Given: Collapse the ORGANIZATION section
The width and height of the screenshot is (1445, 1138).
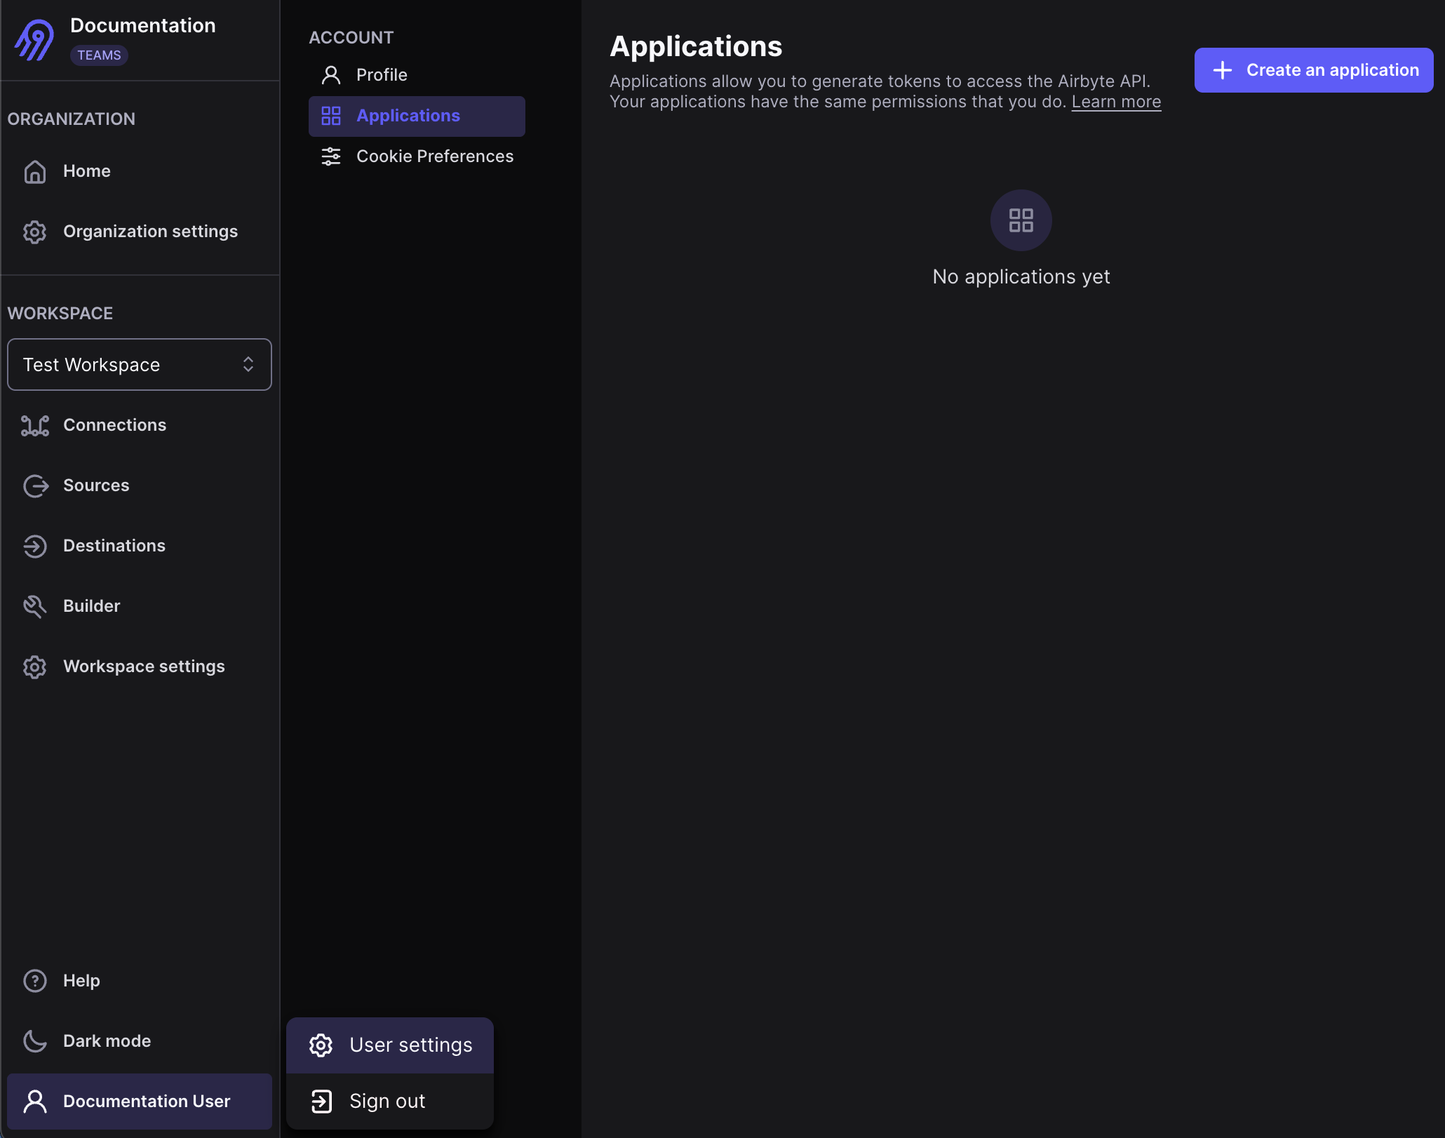Looking at the screenshot, I should [71, 119].
